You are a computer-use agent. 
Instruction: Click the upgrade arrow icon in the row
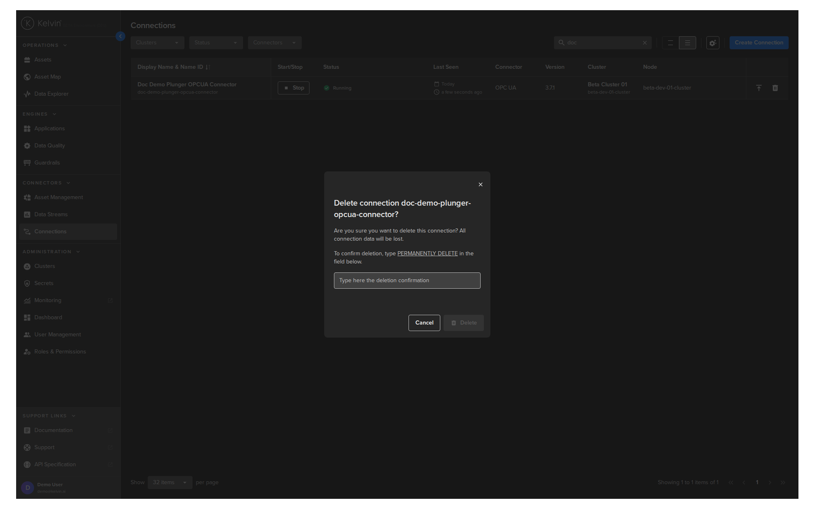pos(759,88)
